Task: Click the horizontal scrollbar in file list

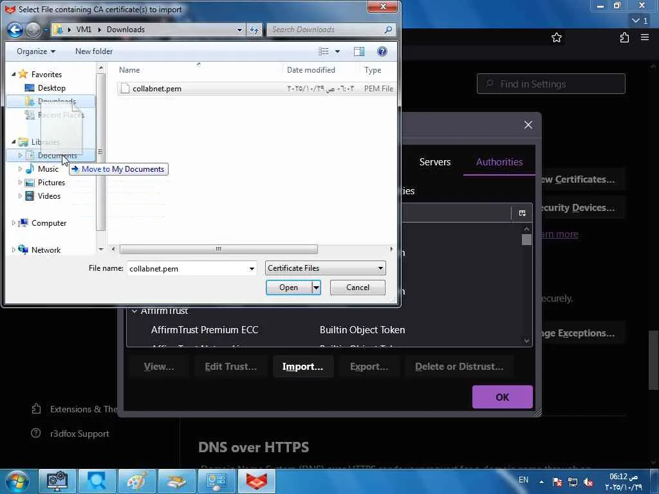Action: coord(219,249)
